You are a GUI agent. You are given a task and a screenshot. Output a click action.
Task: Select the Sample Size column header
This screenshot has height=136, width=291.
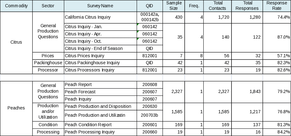pyautogui.click(x=174, y=6)
